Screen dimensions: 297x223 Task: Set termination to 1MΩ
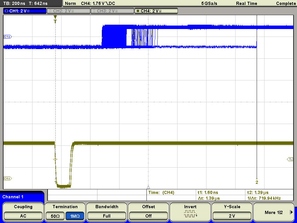point(75,216)
